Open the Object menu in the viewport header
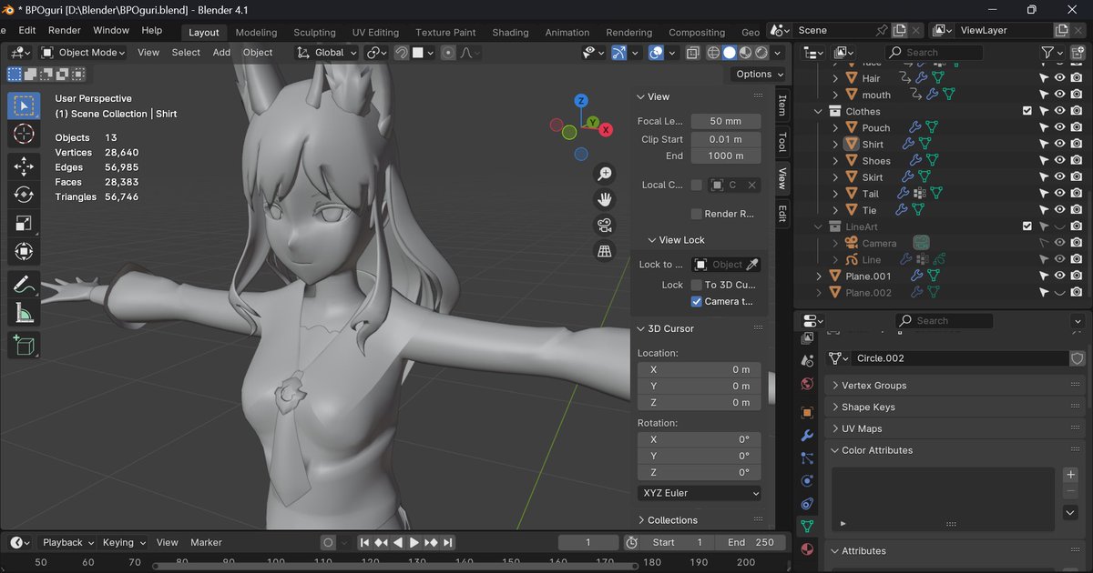 257,52
